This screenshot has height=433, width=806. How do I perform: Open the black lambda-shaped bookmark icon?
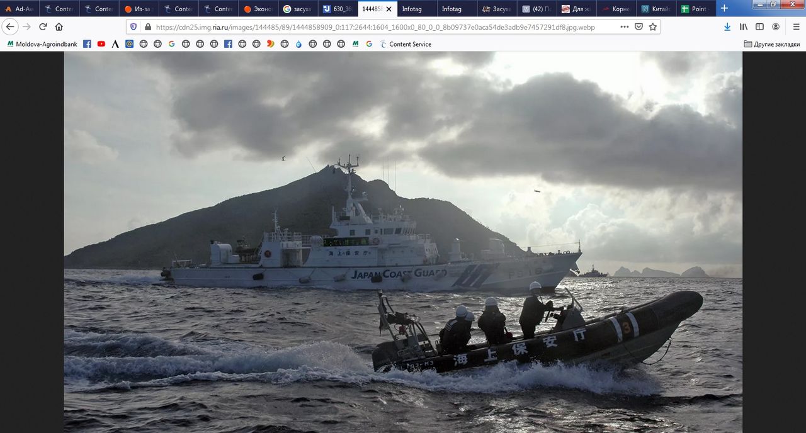pyautogui.click(x=115, y=44)
